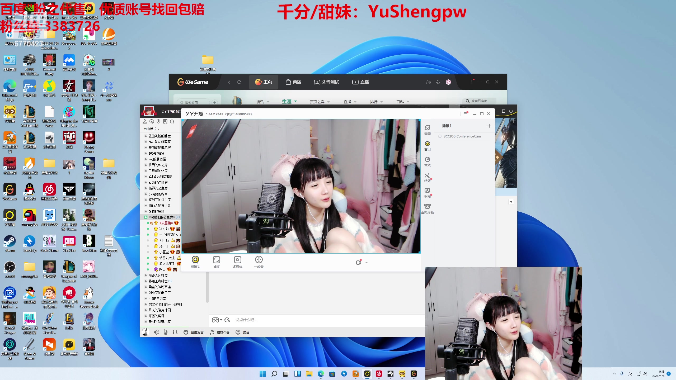Mute the speaker in YY bottom toolbar
This screenshot has height=380, width=676.
tap(157, 332)
